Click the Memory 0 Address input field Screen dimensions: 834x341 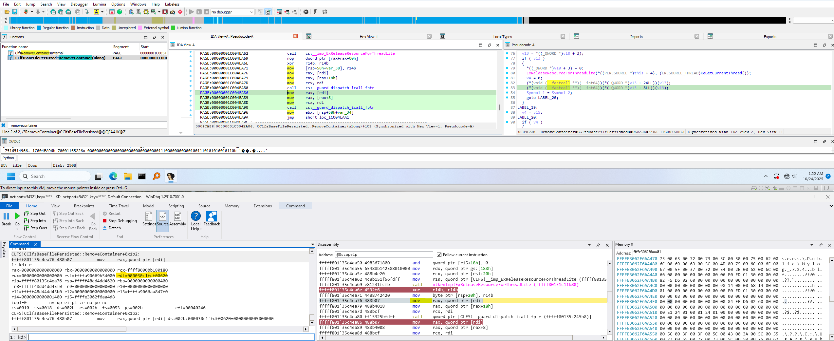coord(733,252)
